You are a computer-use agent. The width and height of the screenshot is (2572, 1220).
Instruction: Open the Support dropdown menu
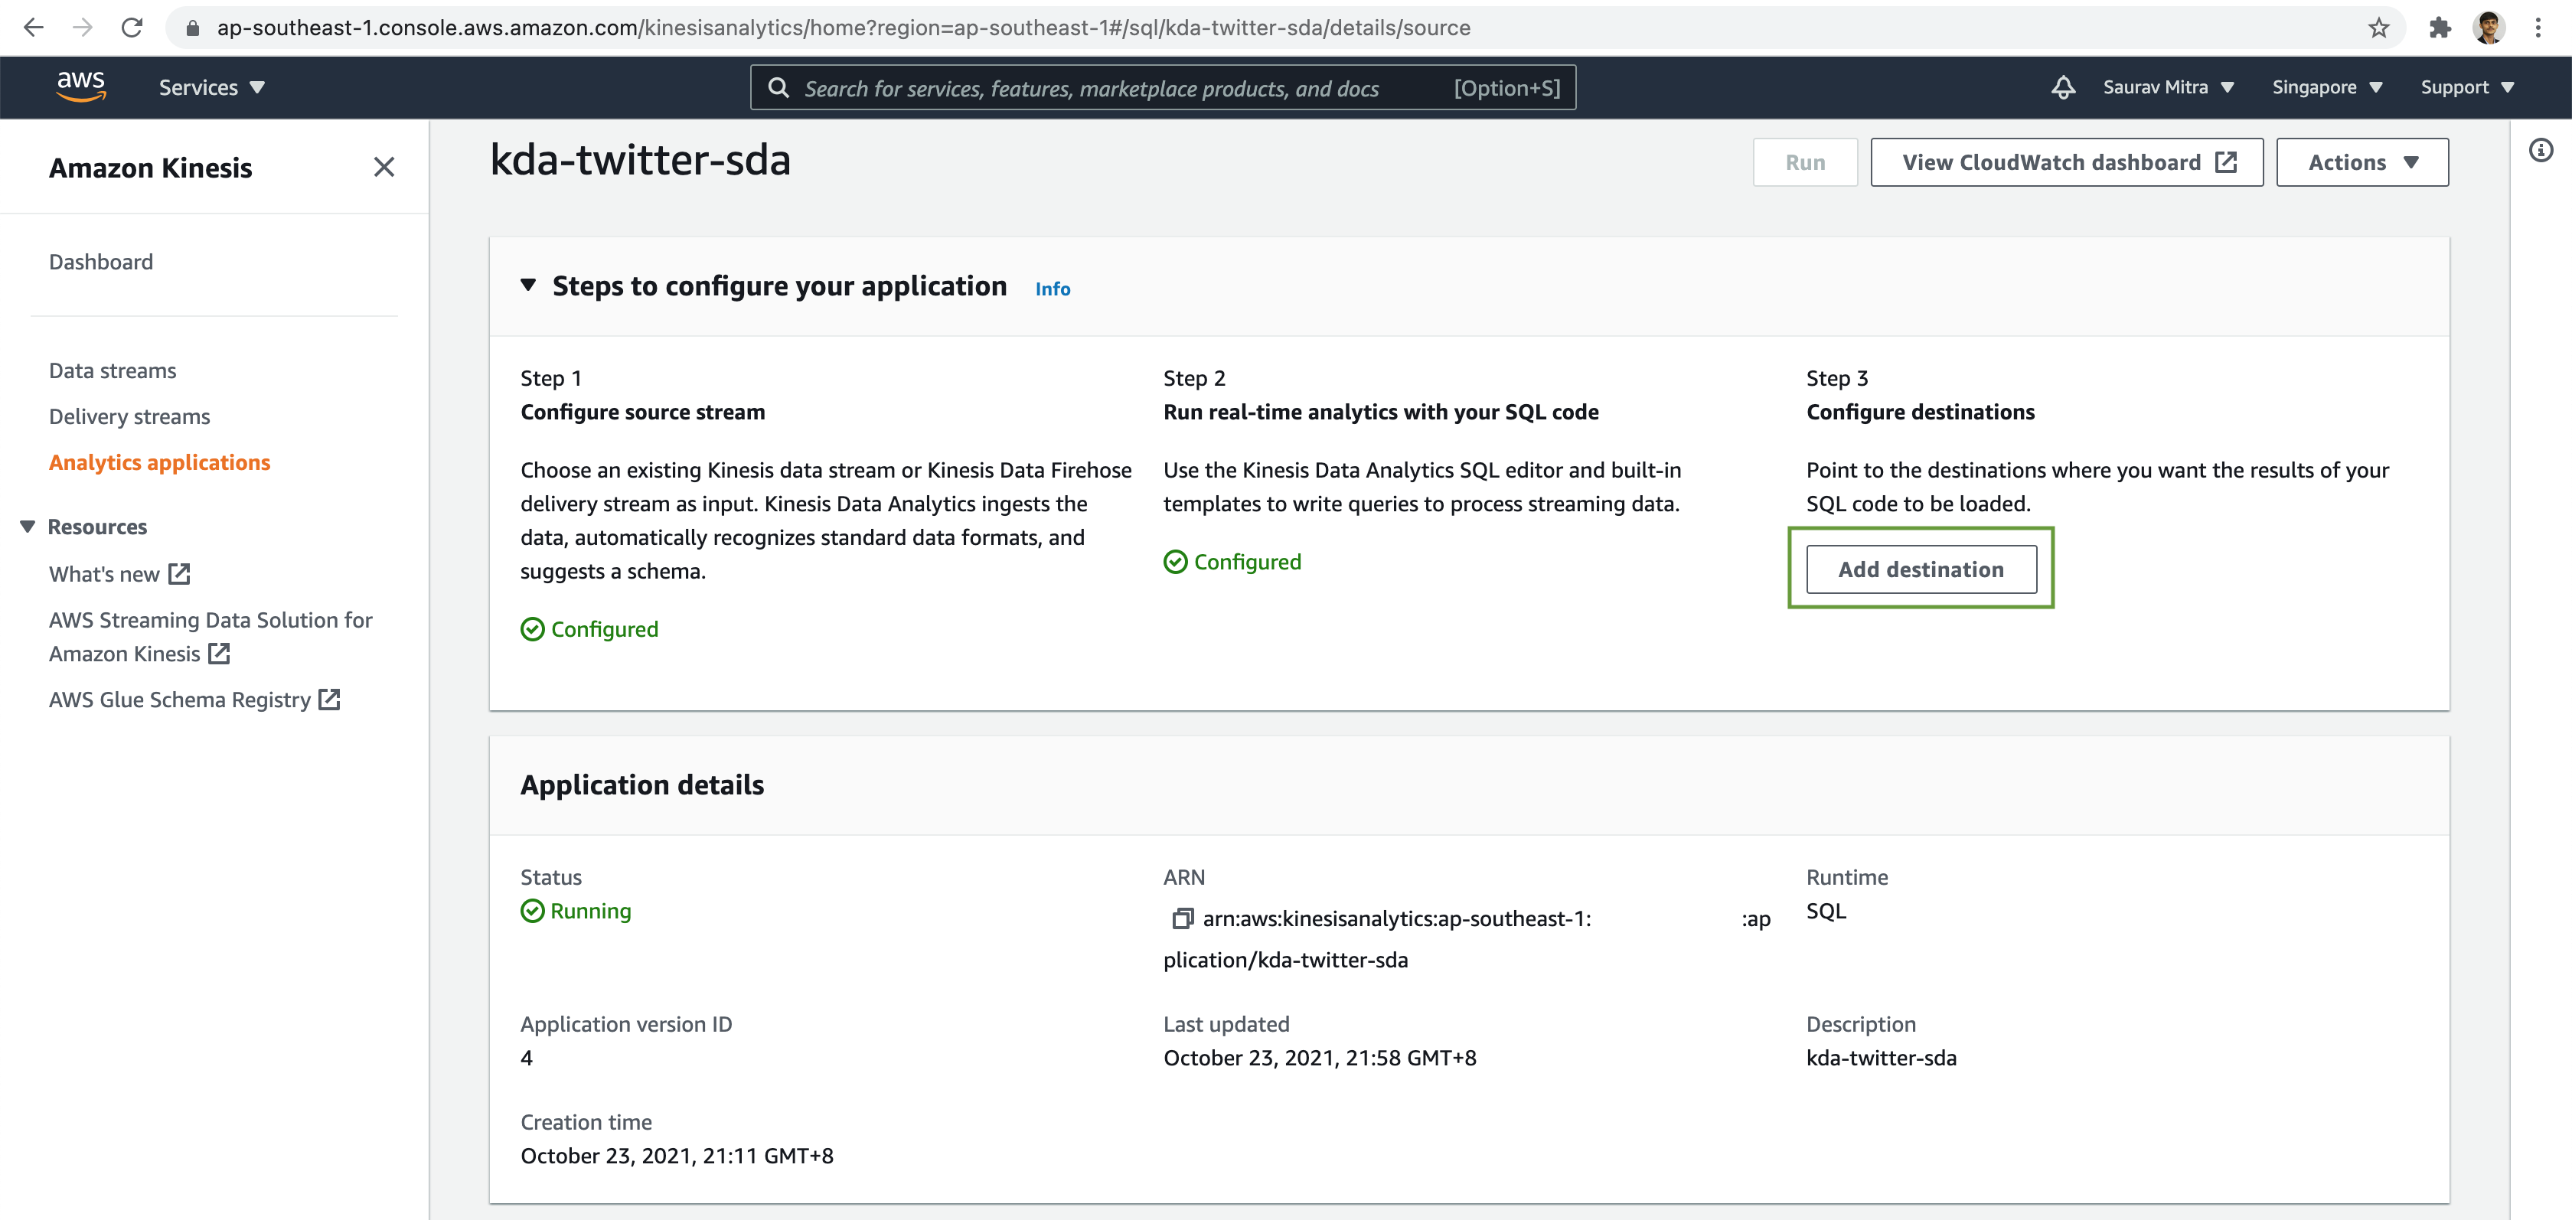coord(2466,88)
